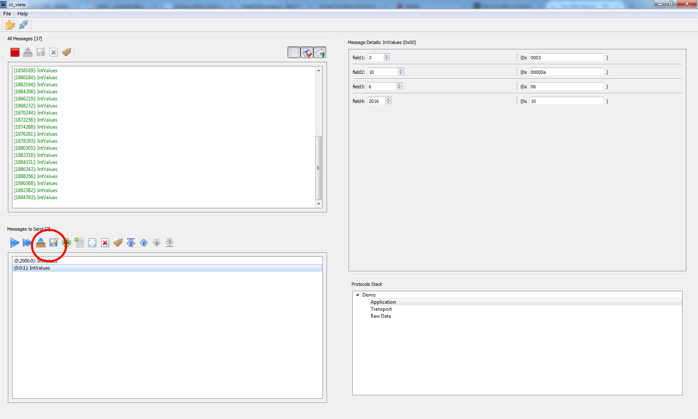Click the double-arrow send all button

(27, 243)
